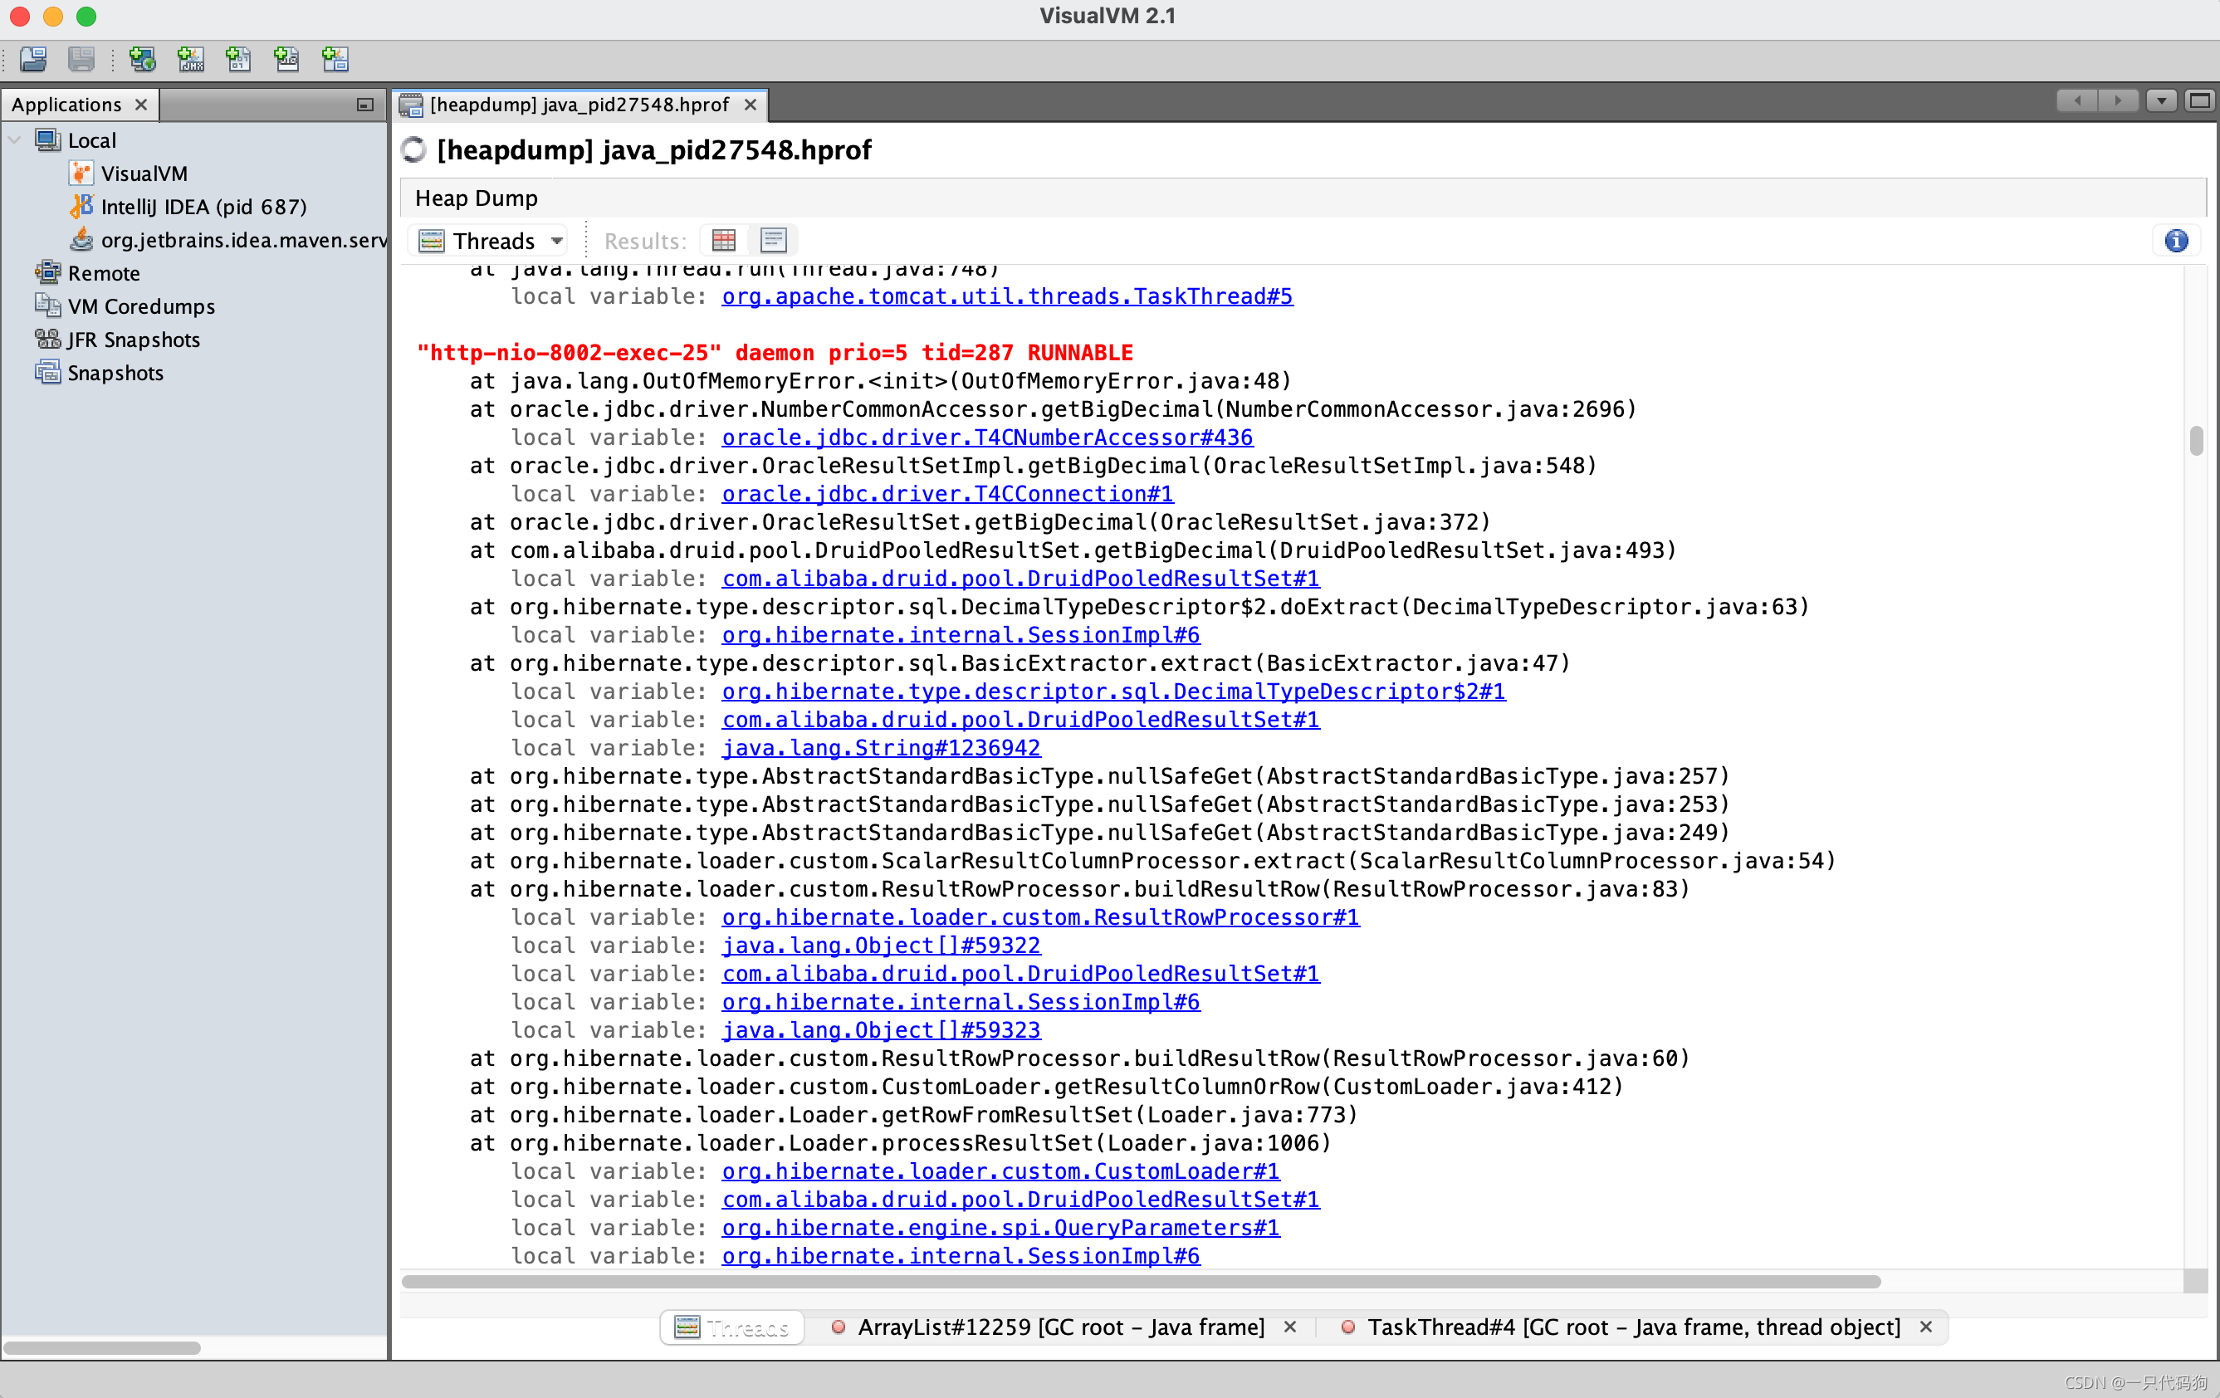Click Add VM Coredump toolbar icon
The width and height of the screenshot is (2220, 1398).
coord(239,60)
